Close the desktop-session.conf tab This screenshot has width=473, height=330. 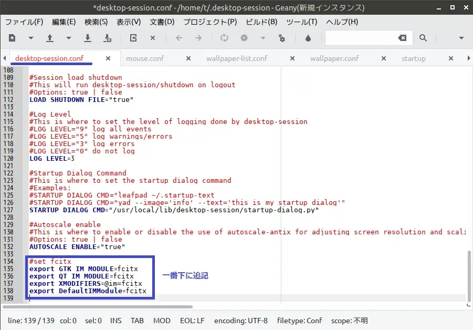point(108,58)
